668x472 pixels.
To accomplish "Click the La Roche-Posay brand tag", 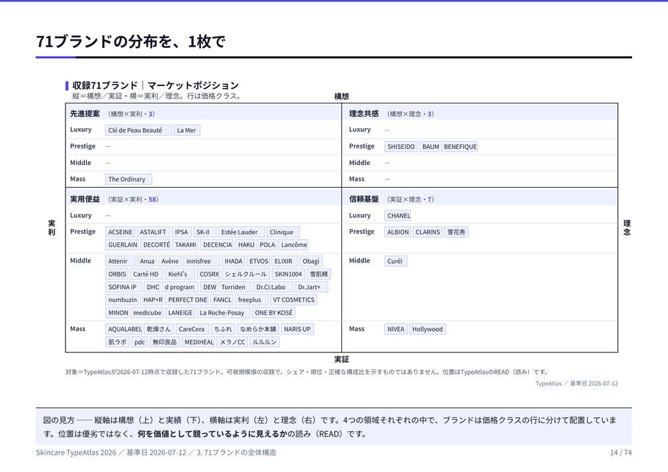I will click(x=223, y=312).
